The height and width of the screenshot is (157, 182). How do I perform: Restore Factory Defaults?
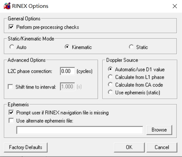26,147
